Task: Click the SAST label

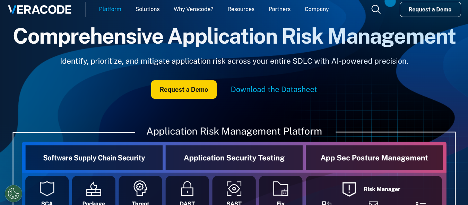Action: tap(234, 203)
